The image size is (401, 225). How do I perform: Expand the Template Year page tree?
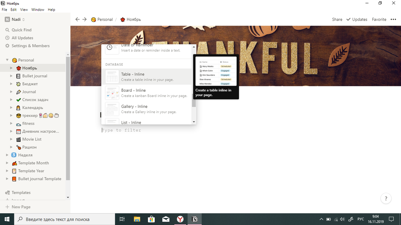point(7,171)
